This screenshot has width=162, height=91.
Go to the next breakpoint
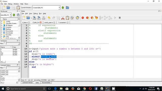point(92,18)
